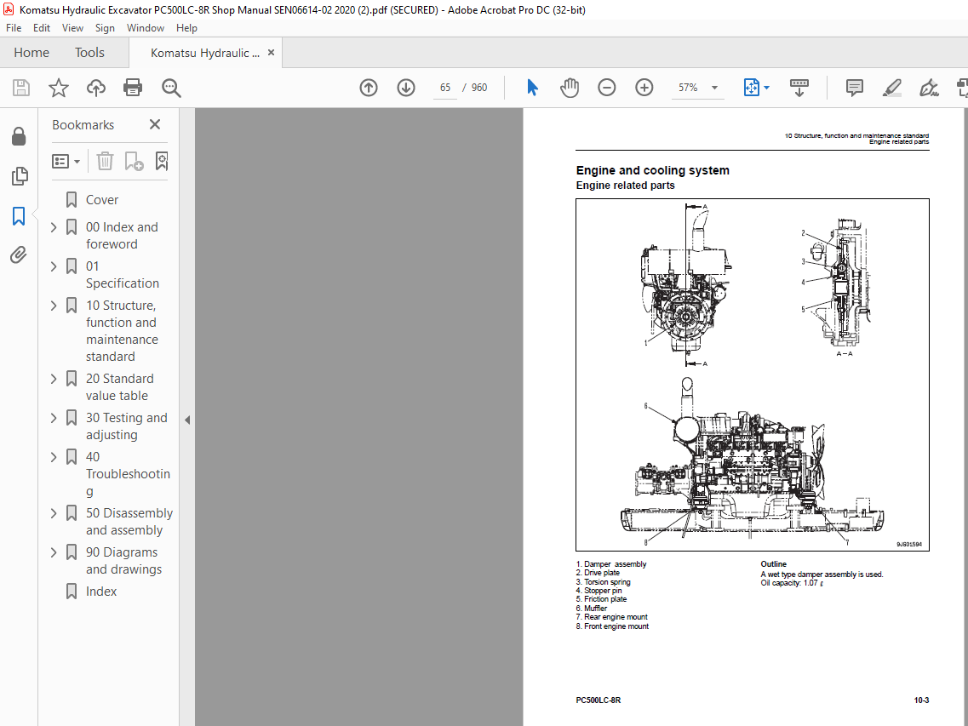This screenshot has height=726, width=968.
Task: Open the View menu
Action: tap(72, 28)
